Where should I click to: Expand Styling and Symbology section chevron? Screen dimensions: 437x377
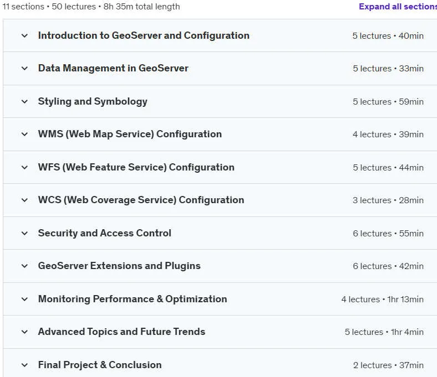coord(24,101)
